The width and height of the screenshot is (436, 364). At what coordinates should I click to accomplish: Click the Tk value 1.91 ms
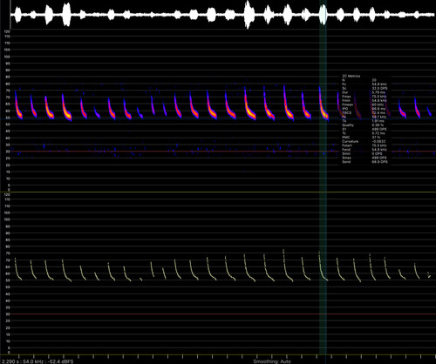click(x=378, y=121)
